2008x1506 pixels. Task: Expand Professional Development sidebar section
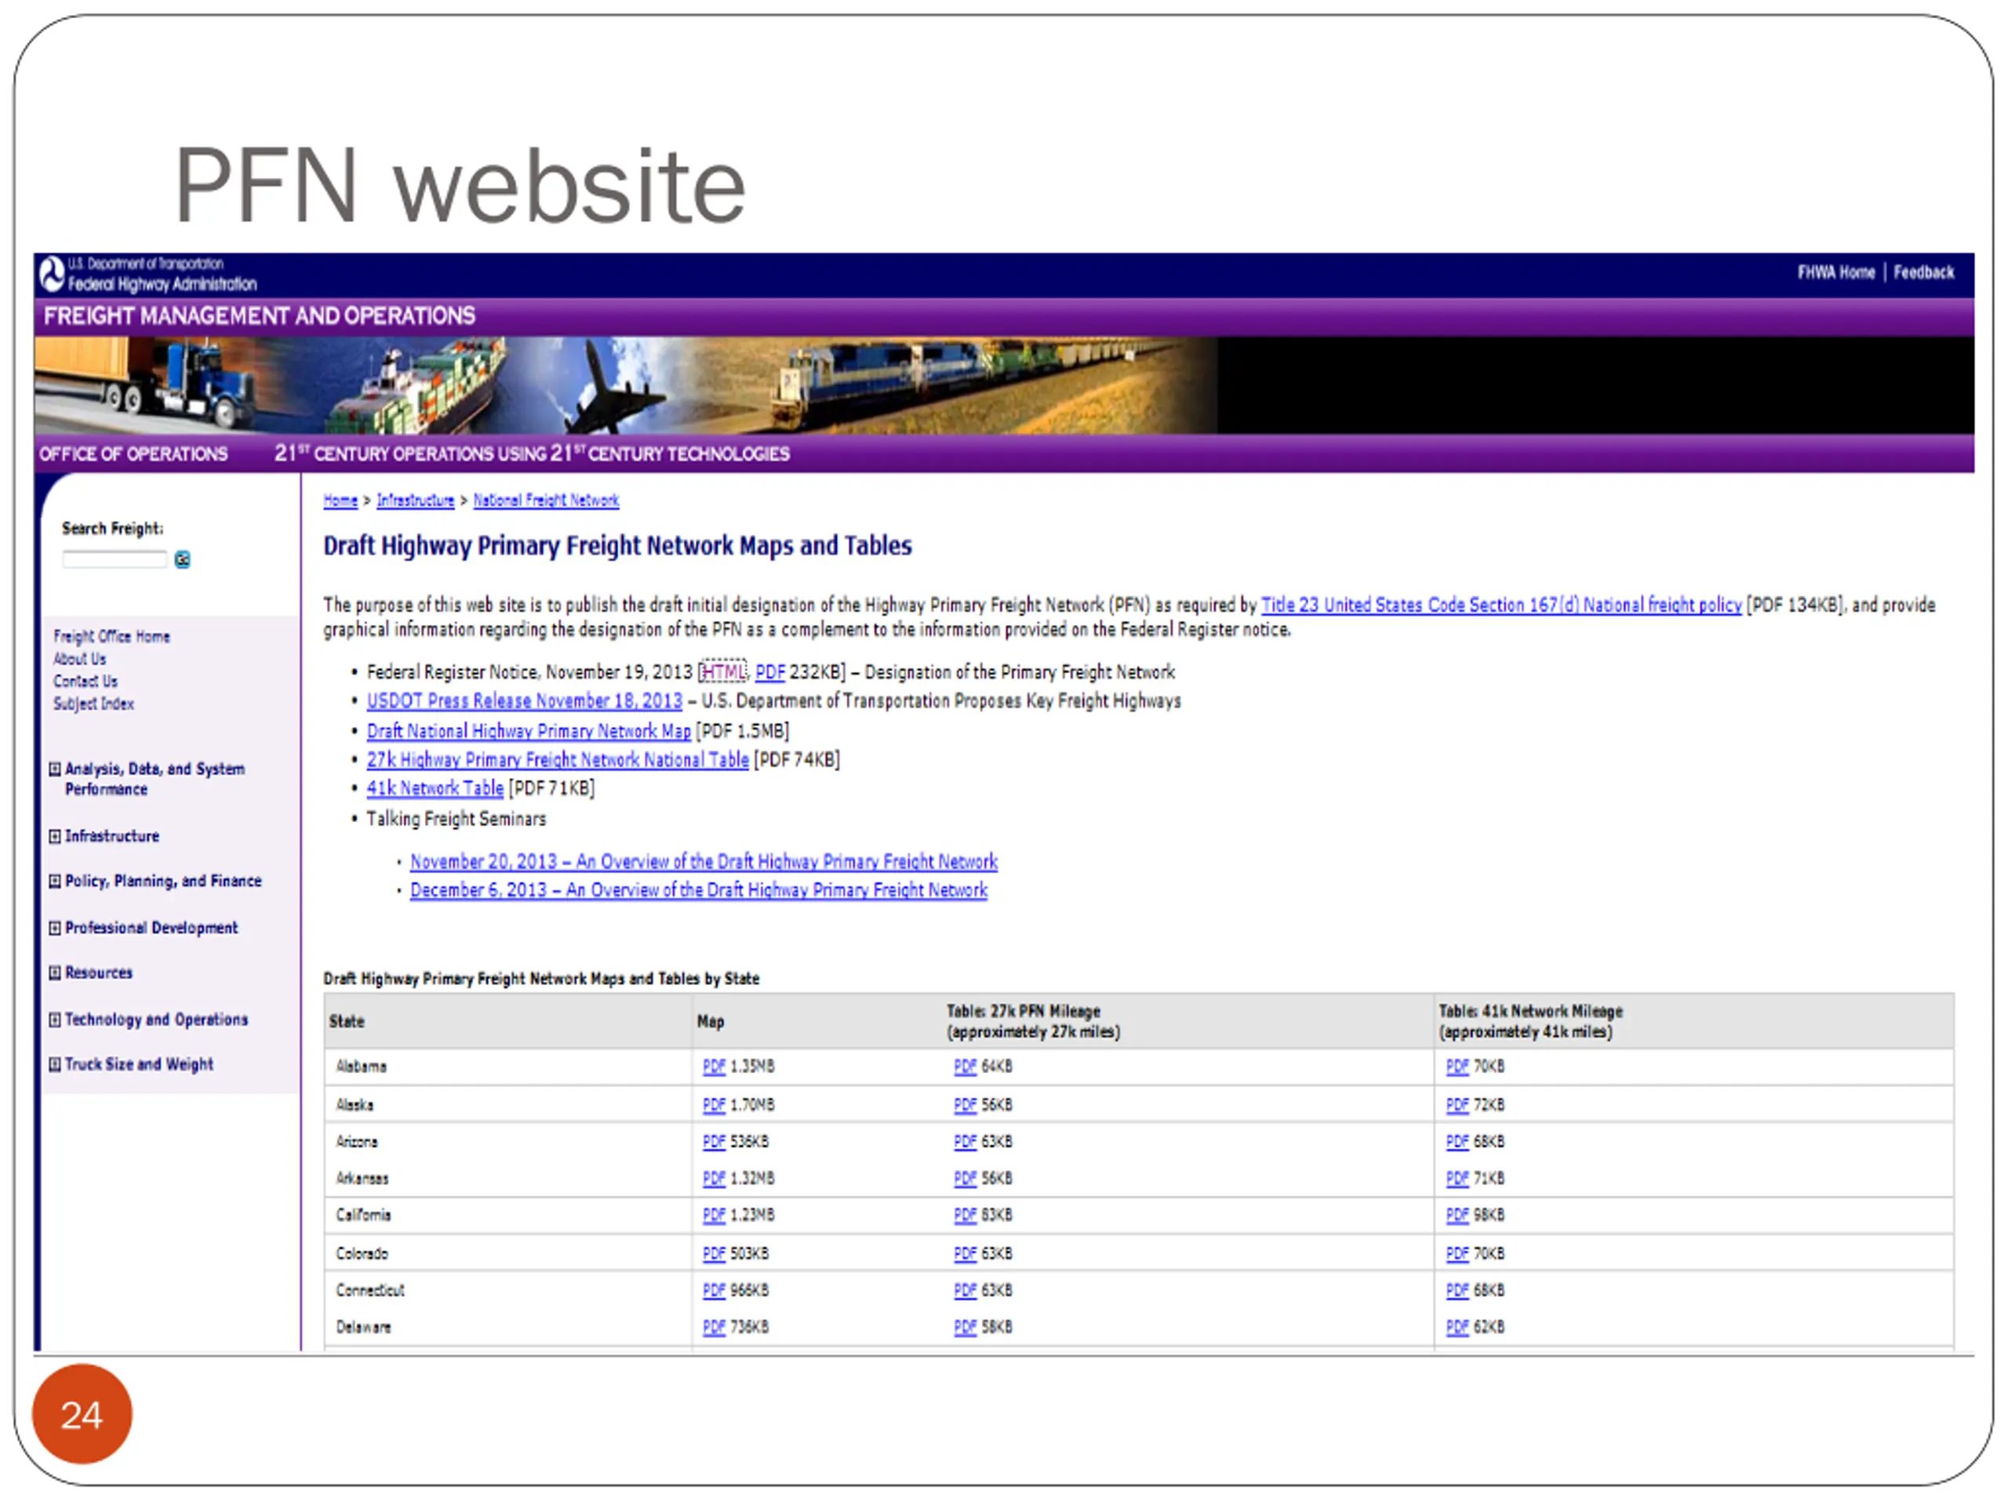tap(54, 928)
